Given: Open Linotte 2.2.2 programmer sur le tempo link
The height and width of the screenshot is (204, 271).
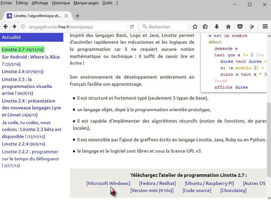Looking at the screenshot, I should 31,159.
